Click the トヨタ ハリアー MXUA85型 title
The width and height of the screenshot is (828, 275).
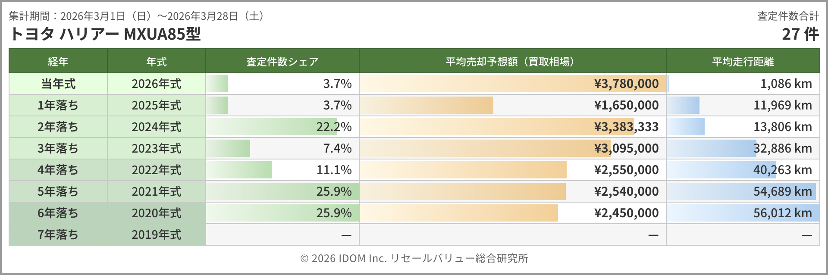click(x=105, y=34)
